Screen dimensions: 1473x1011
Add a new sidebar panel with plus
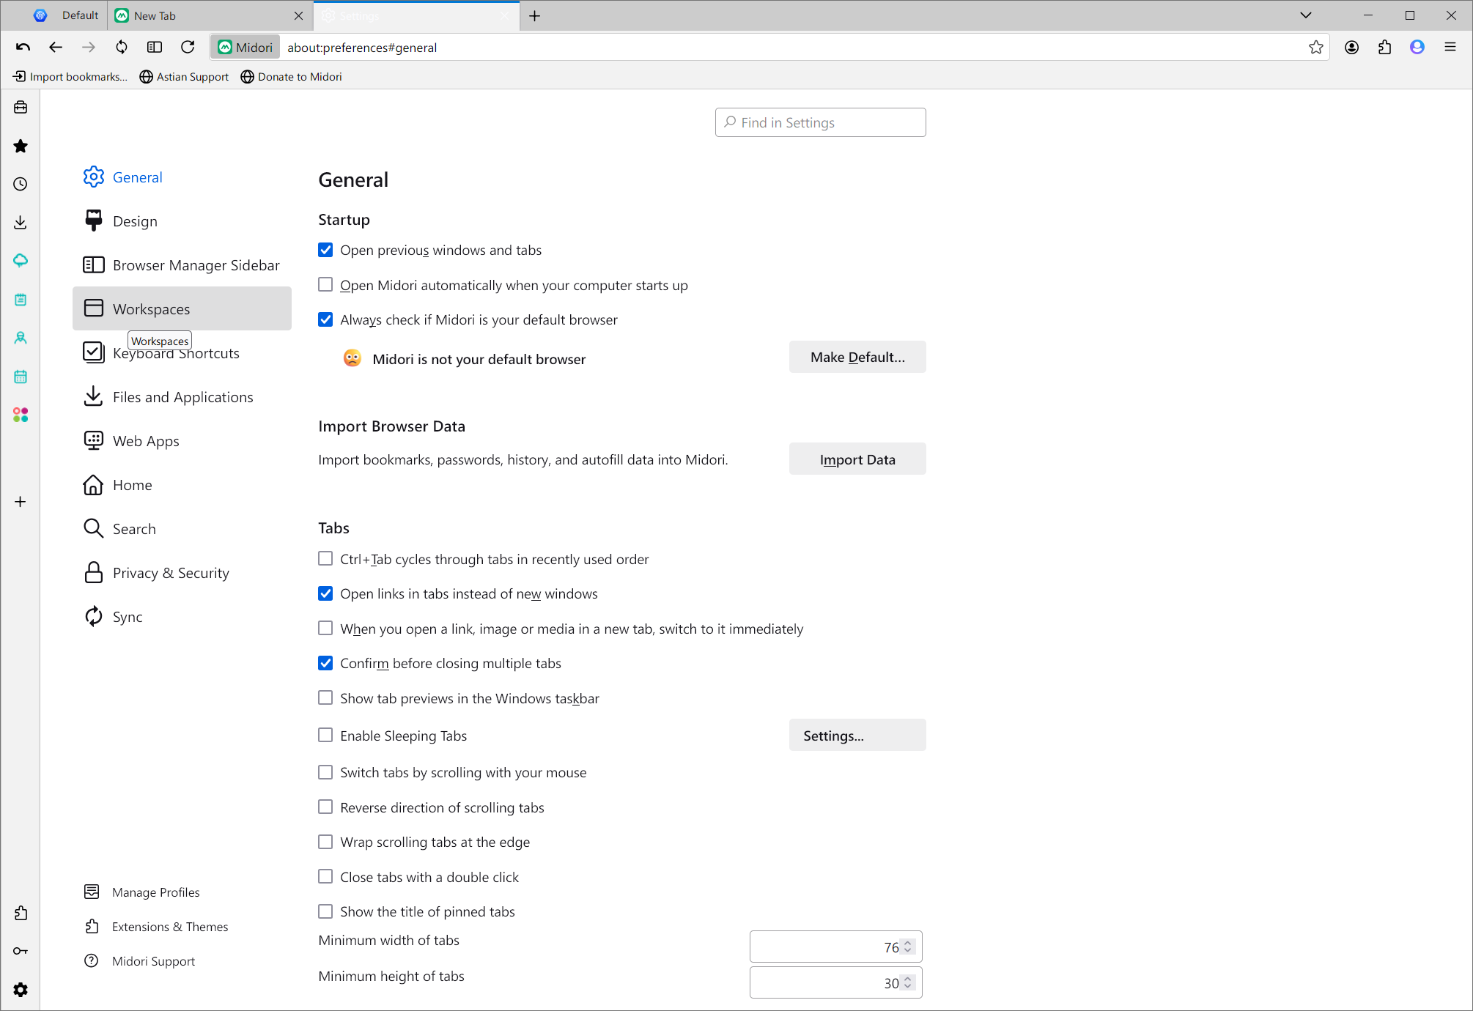(21, 502)
